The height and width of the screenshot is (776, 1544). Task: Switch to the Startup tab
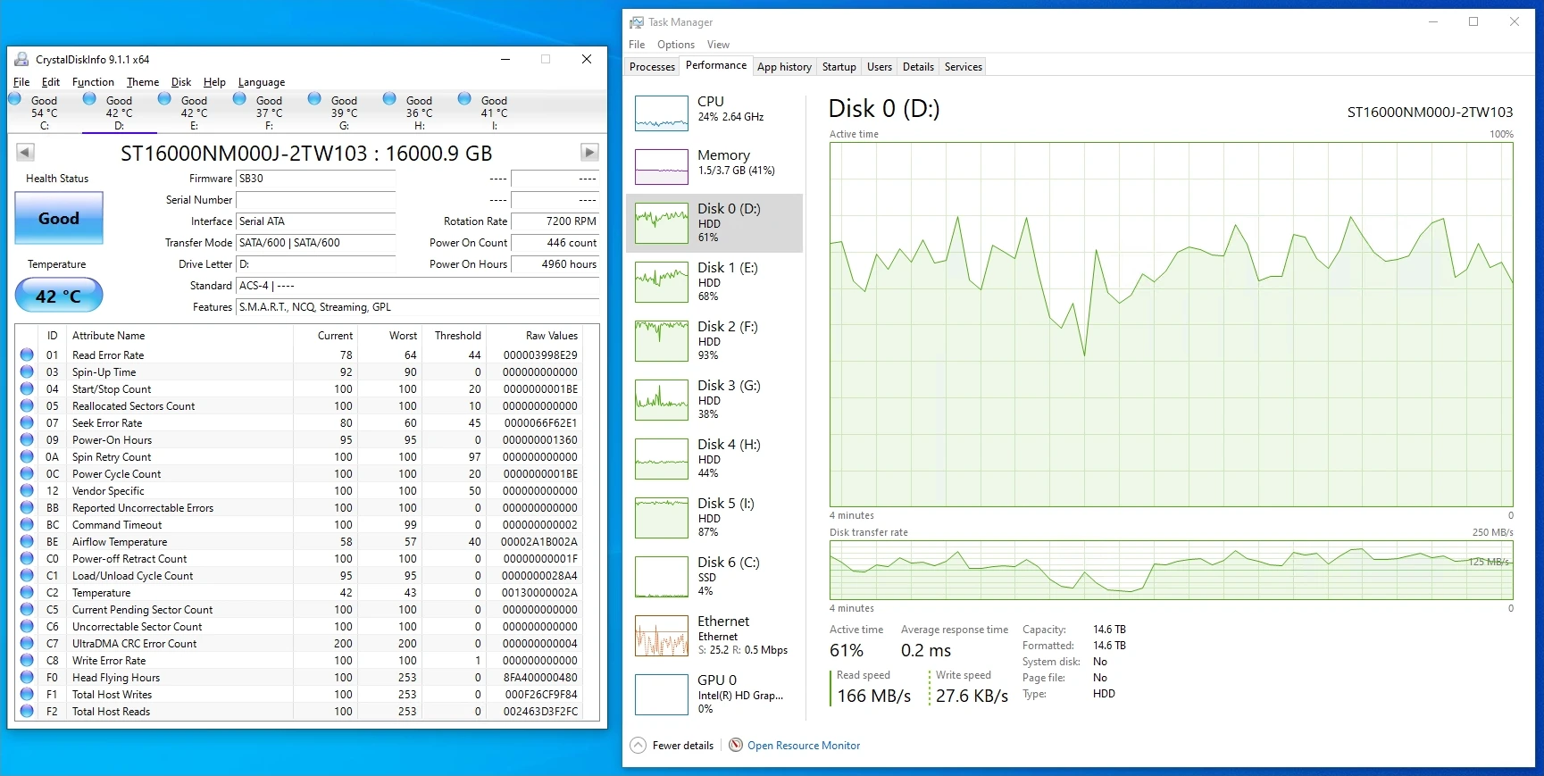839,67
